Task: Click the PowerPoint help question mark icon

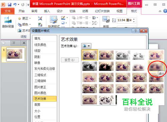Action: point(165,11)
